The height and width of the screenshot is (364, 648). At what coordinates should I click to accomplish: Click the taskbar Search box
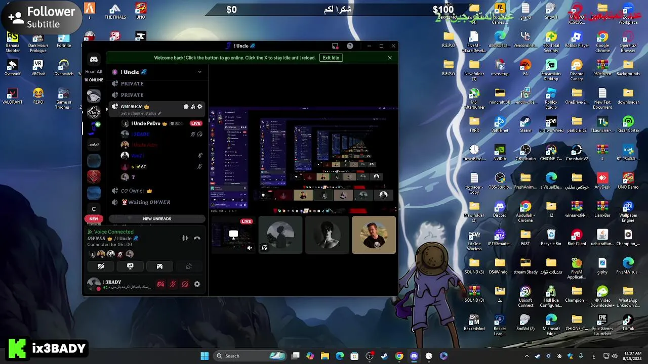point(251,356)
